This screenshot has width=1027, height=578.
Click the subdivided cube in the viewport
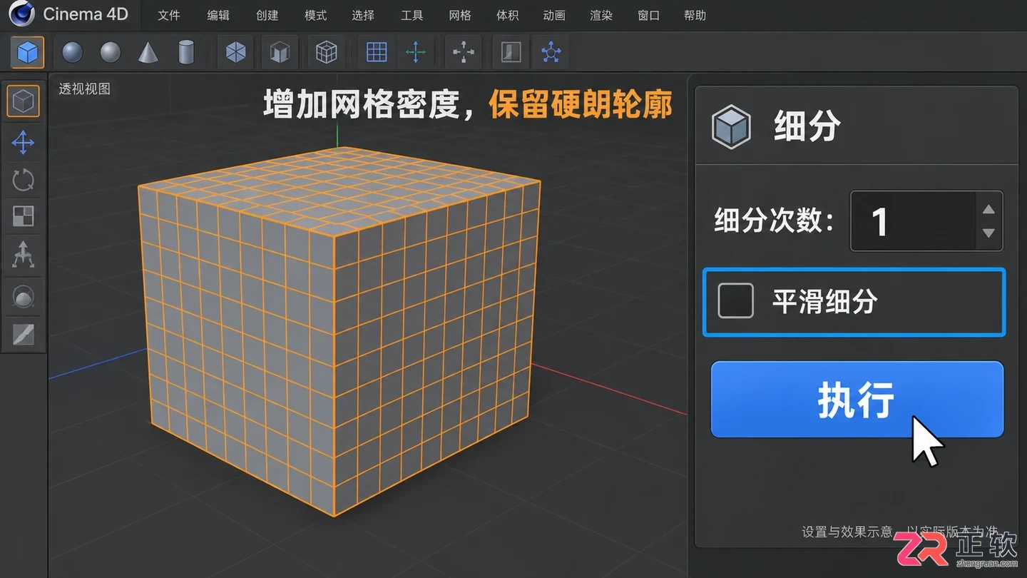tap(339, 332)
